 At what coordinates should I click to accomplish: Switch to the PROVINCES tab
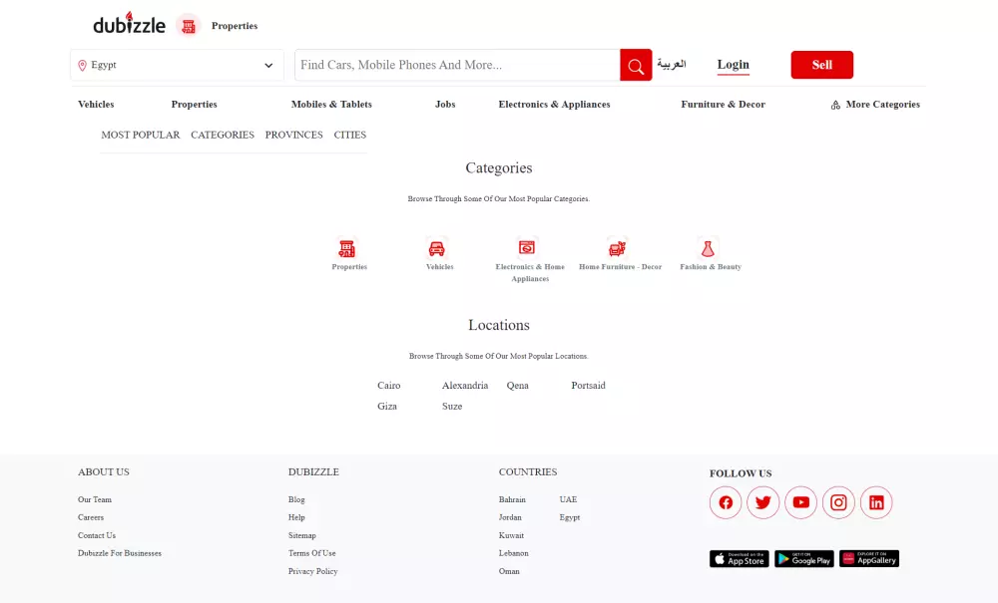tap(293, 135)
